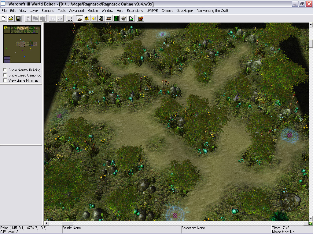This screenshot has width=313, height=234.
Task: Enable Show Creep Camp Icons checkbox
Action: click(5, 75)
